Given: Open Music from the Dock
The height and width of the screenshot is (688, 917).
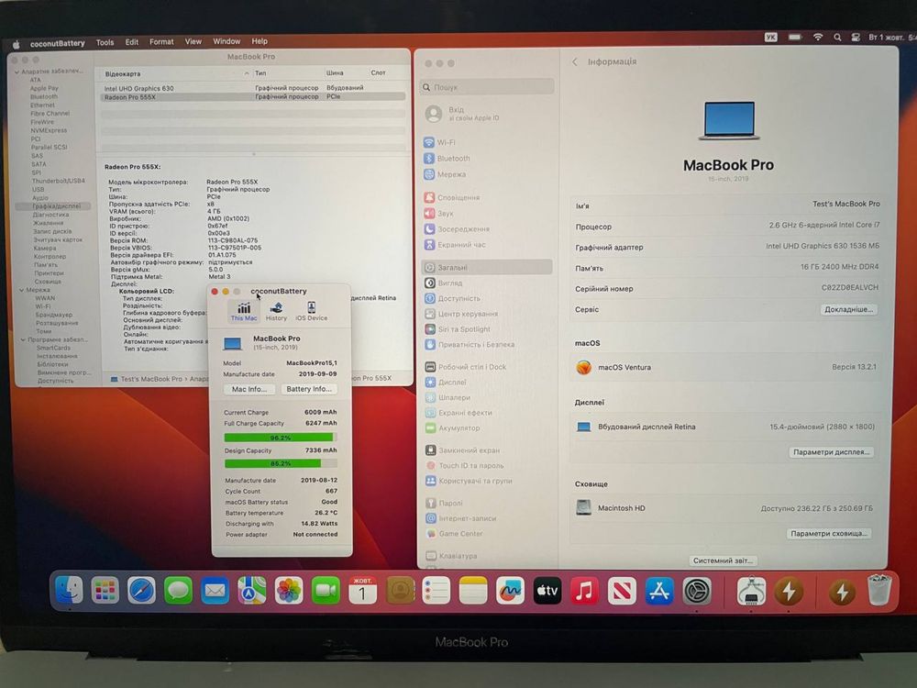Looking at the screenshot, I should [584, 591].
